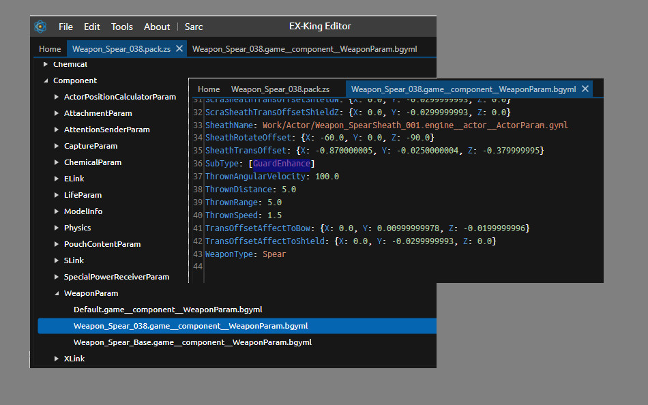This screenshot has width=648, height=405.
Task: Select Default.game__component__WeaponParam.bgyml file
Action: point(167,310)
